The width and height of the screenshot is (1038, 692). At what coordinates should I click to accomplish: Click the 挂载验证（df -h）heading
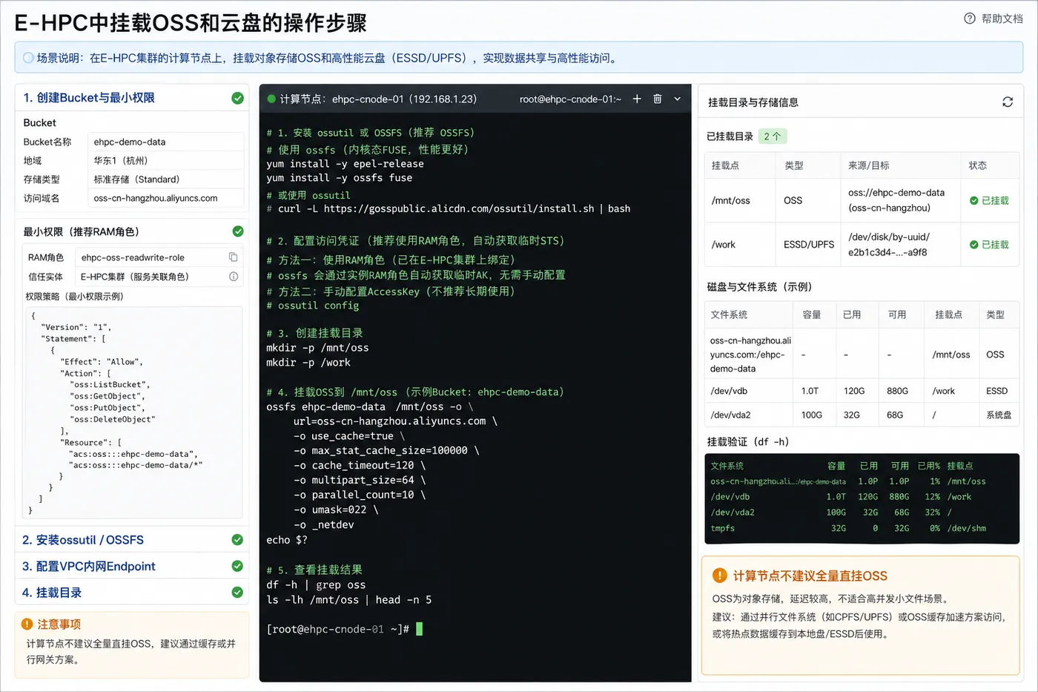pos(748,441)
